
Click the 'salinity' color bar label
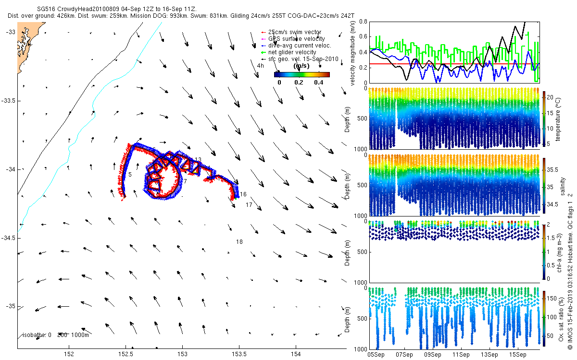562,185
